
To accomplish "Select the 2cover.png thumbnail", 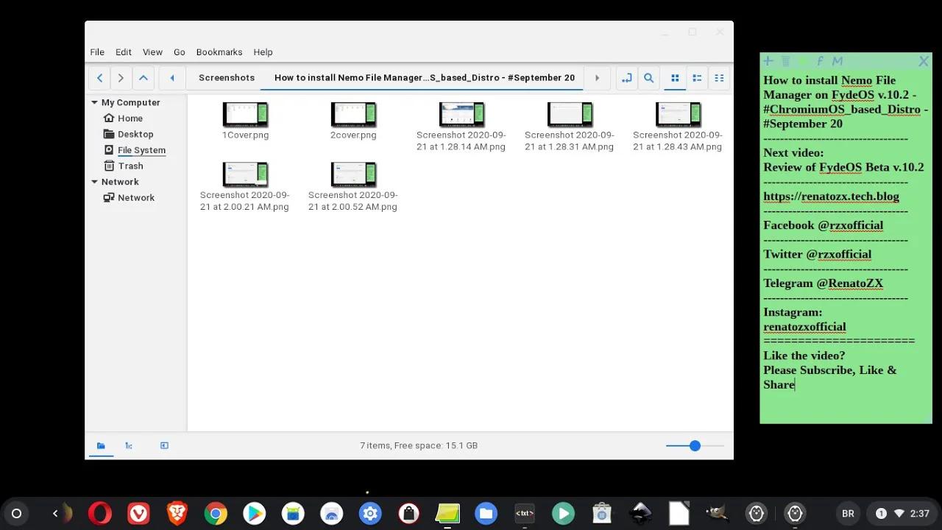I will point(354,115).
